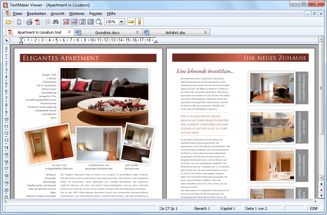The image size is (327, 215).
Task: Activate the magnifying glass zoom tool
Action: pos(99,22)
